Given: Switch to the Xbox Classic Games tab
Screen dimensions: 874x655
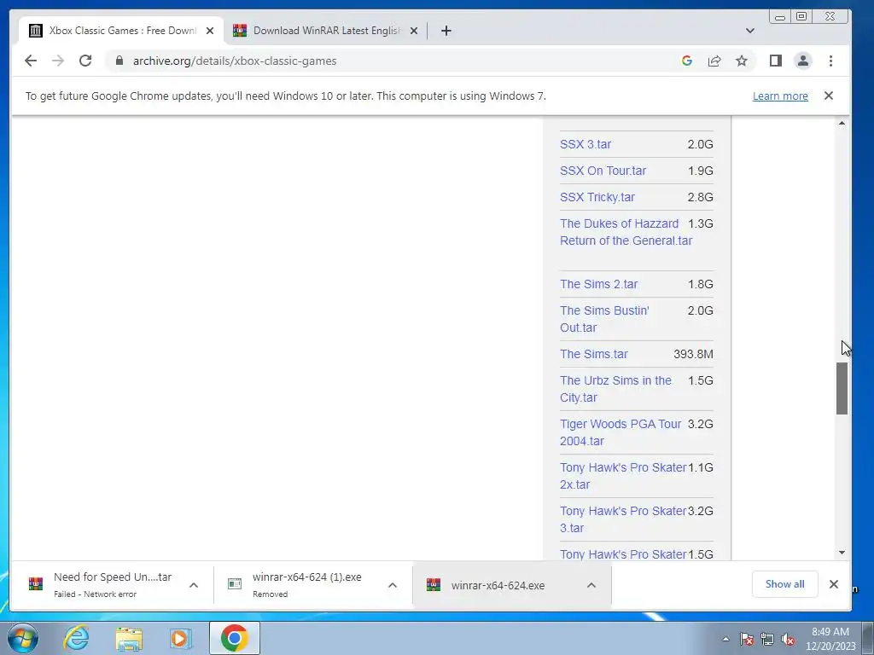Looking at the screenshot, I should [121, 31].
